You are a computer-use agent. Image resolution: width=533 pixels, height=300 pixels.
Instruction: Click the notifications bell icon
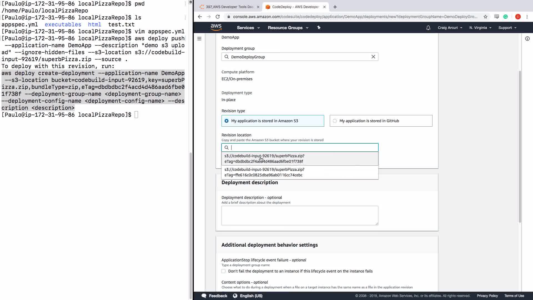tap(428, 28)
